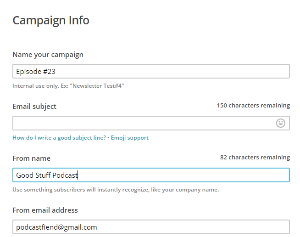Click the "150 characters remaining" counter
The image size is (300, 237).
coord(253,106)
